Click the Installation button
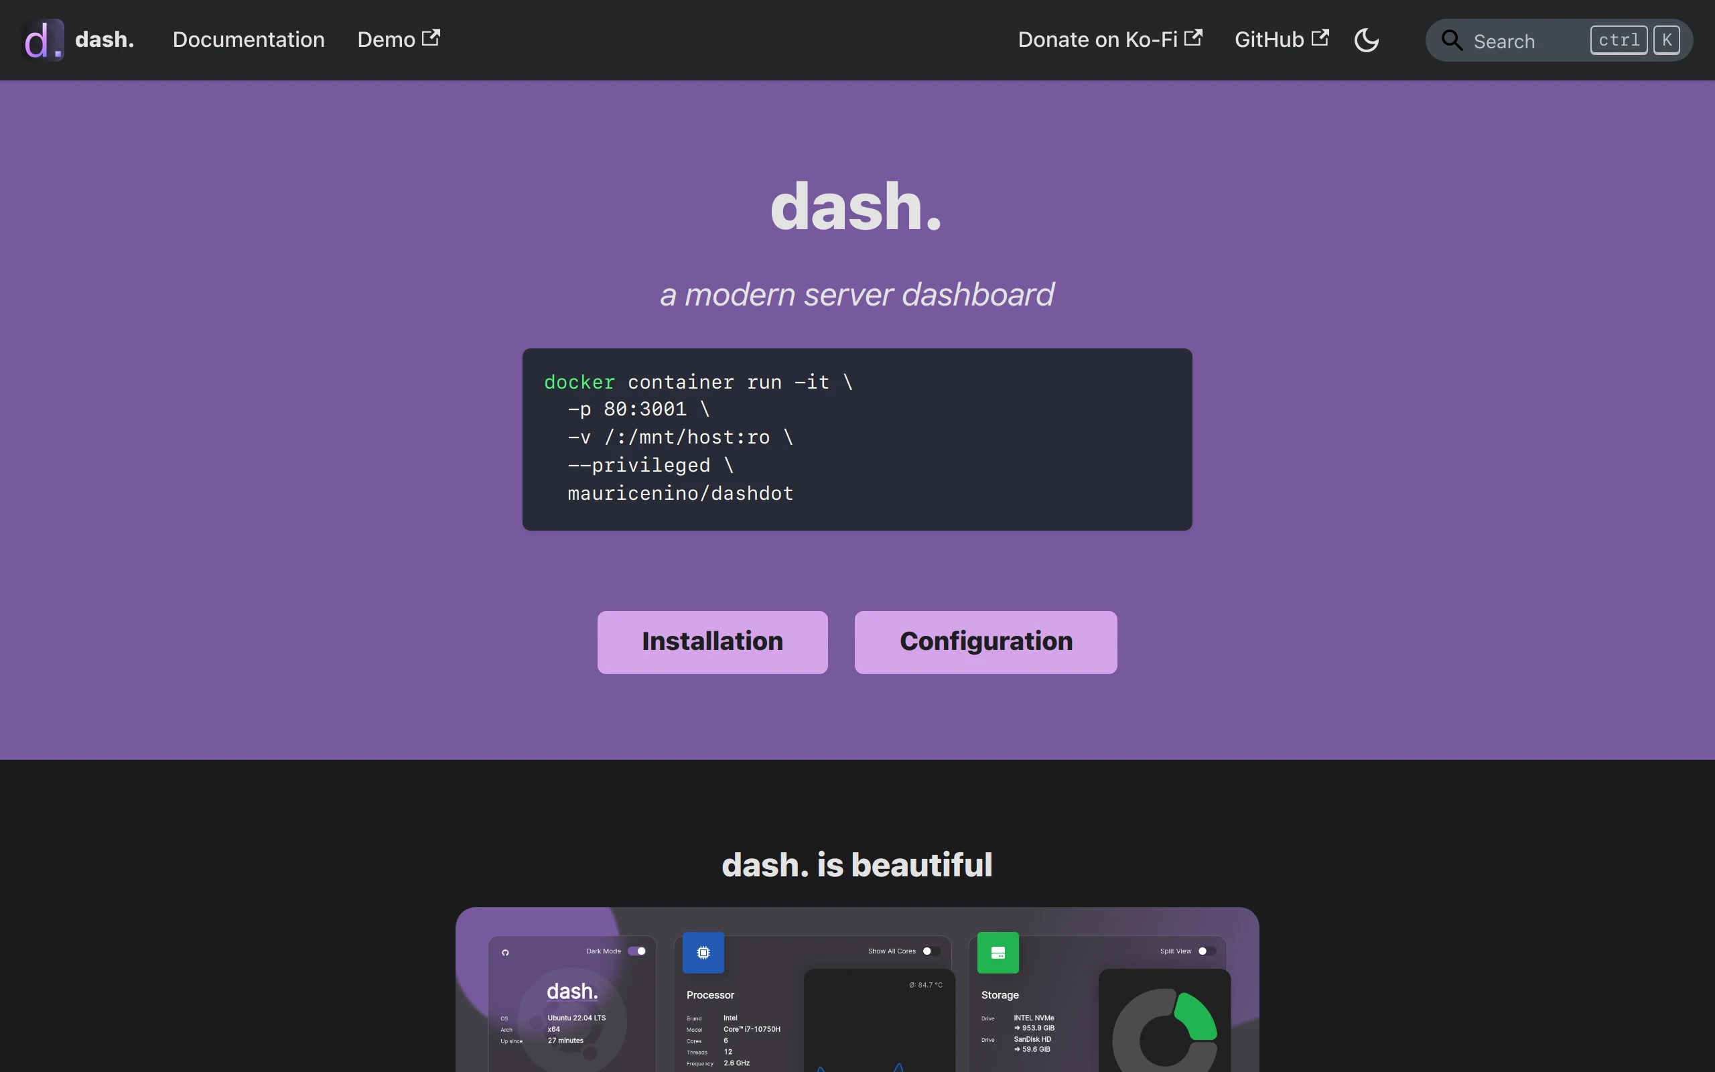The height and width of the screenshot is (1072, 1715). click(711, 642)
